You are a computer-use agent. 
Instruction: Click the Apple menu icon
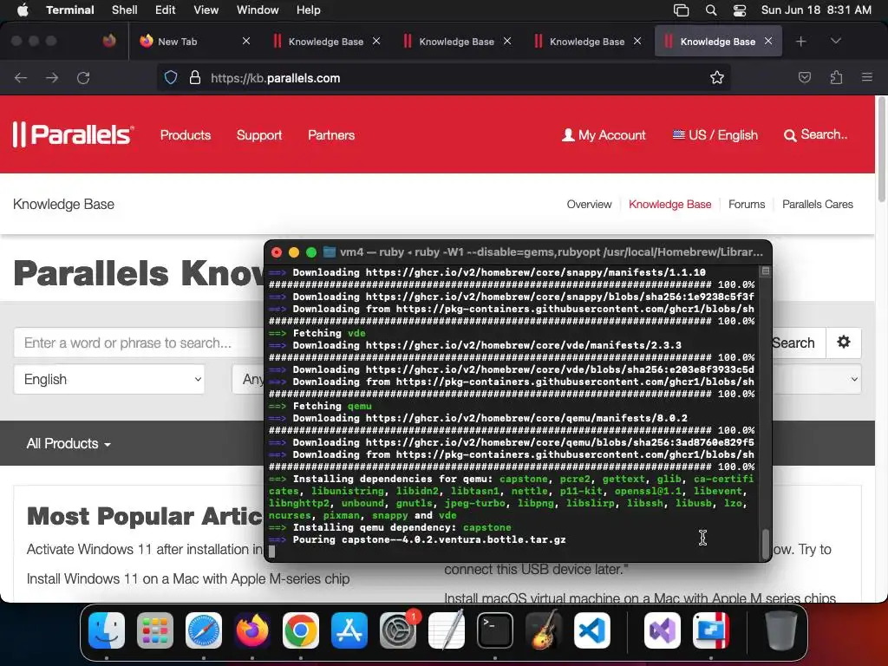pyautogui.click(x=23, y=10)
